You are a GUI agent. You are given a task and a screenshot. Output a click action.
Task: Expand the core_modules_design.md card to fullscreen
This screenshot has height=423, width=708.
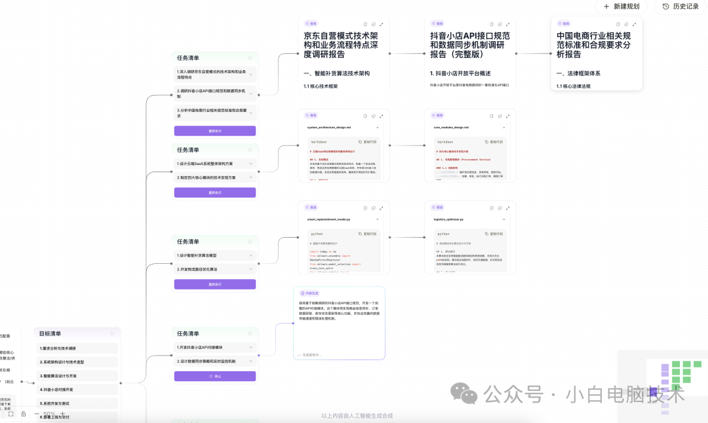[507, 117]
